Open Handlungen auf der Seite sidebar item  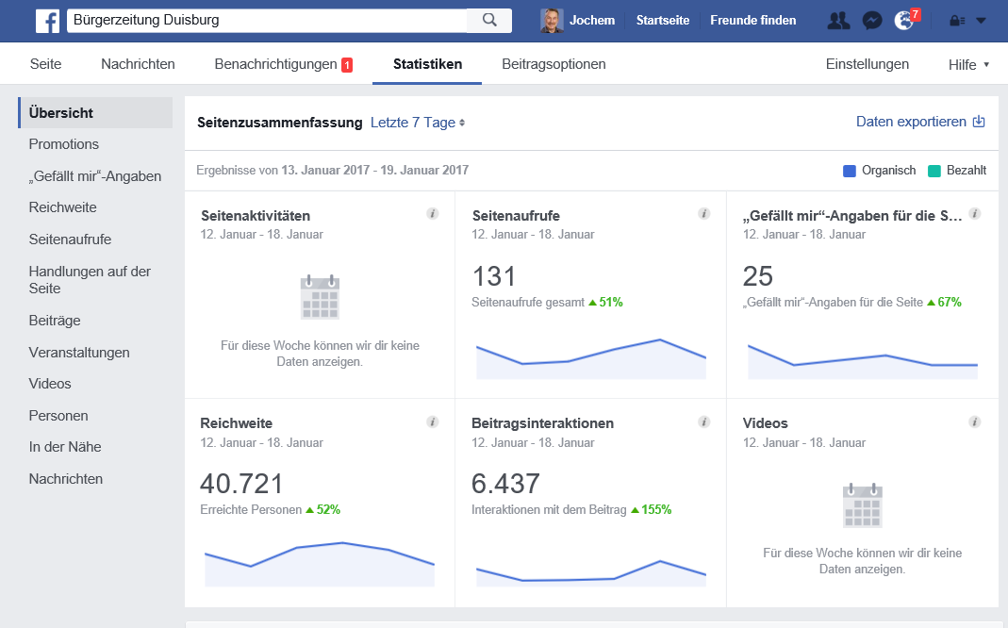coord(90,280)
